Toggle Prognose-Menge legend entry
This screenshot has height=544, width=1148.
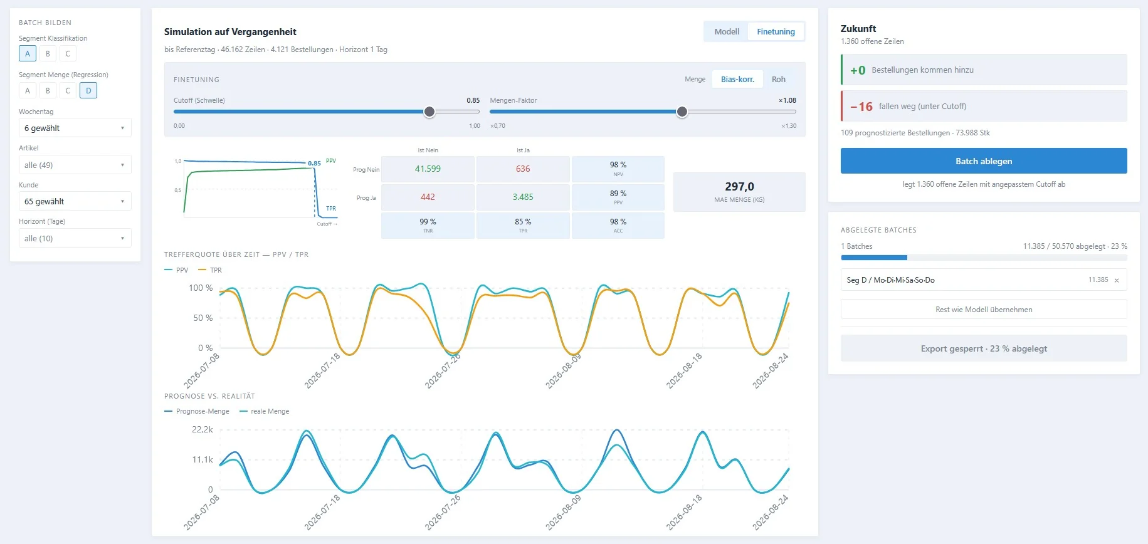(x=197, y=411)
